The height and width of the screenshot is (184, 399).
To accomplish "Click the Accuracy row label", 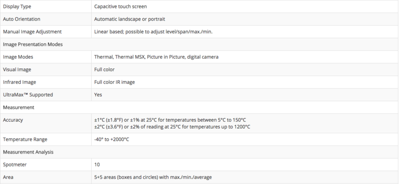I will 13,120.
